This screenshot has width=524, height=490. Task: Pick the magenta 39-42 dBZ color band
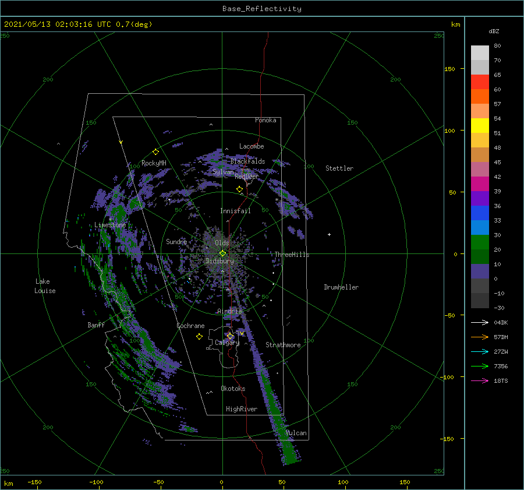[x=480, y=184]
